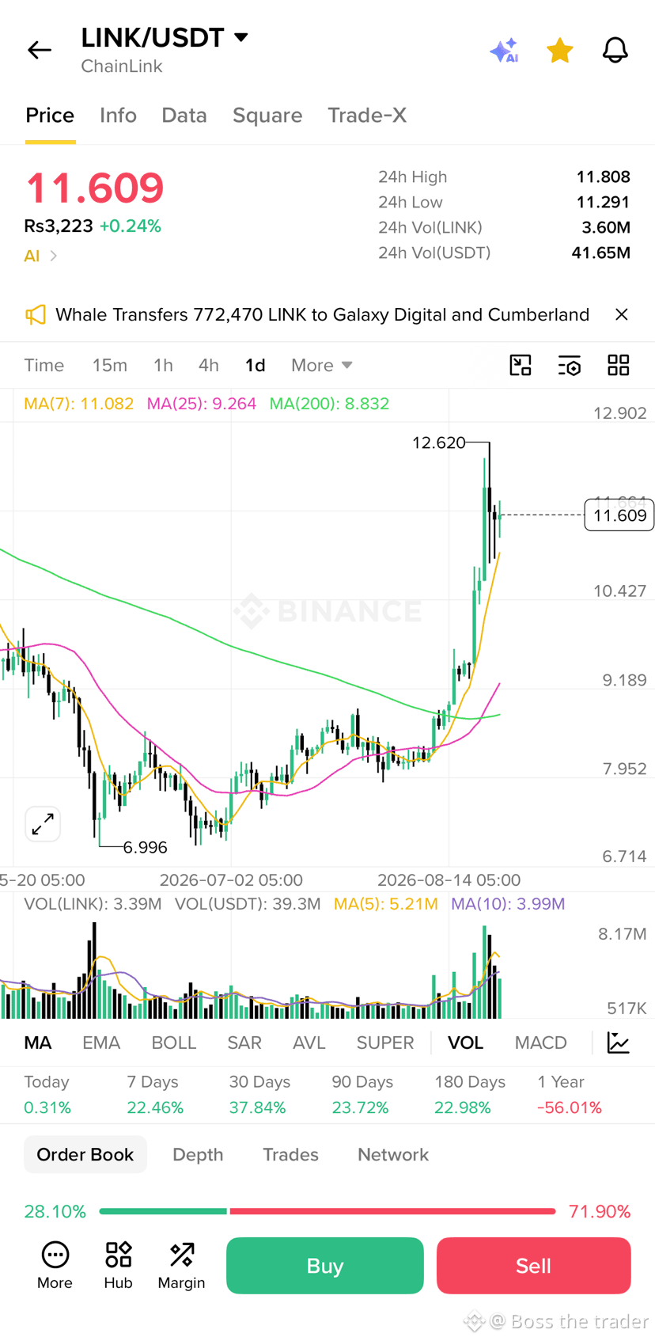Tap the red Sell button
This screenshot has width=655, height=1341.
tap(534, 1266)
